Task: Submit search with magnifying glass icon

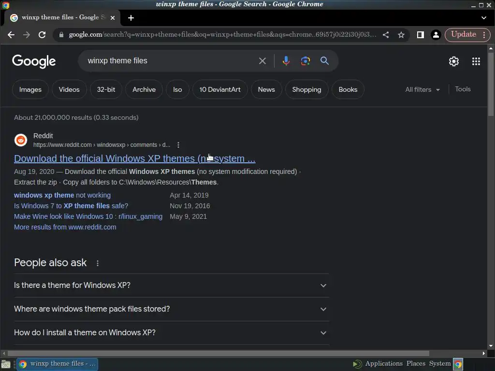Action: coord(324,60)
